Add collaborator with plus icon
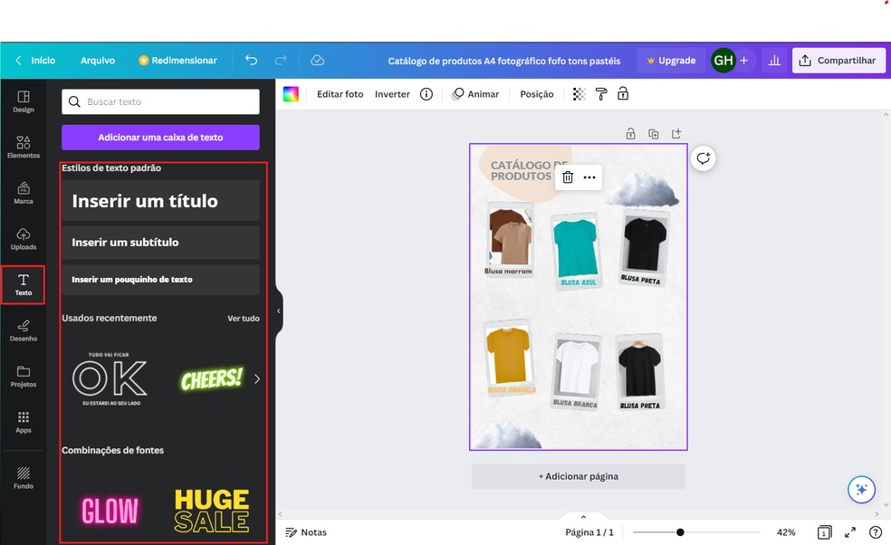The image size is (891, 545). click(743, 61)
